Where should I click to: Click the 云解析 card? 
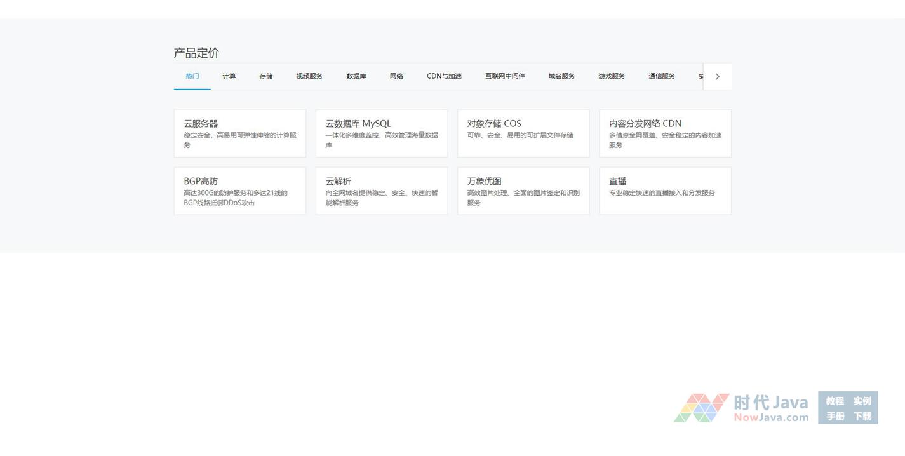point(382,191)
